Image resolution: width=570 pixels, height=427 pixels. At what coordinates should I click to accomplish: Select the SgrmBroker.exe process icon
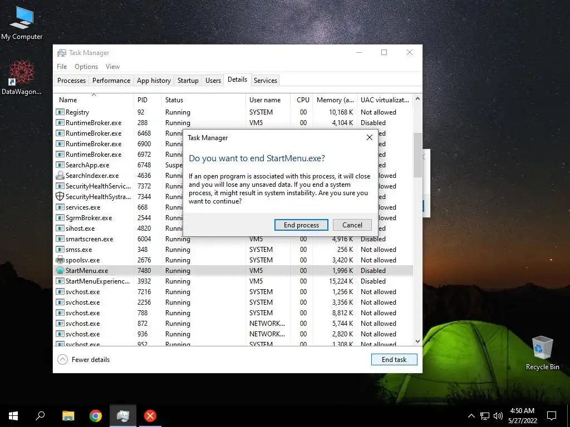[60, 218]
